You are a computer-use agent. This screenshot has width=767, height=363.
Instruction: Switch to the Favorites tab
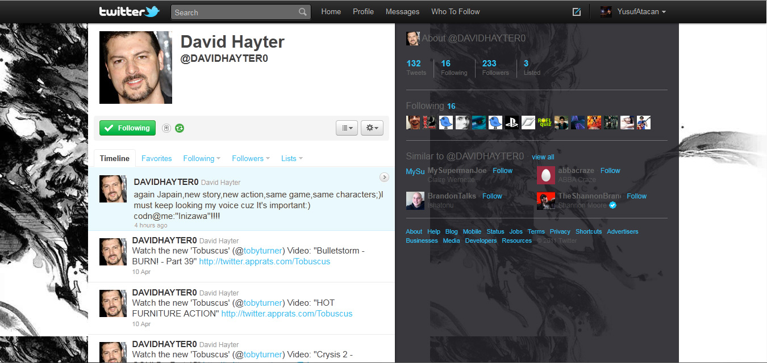156,158
